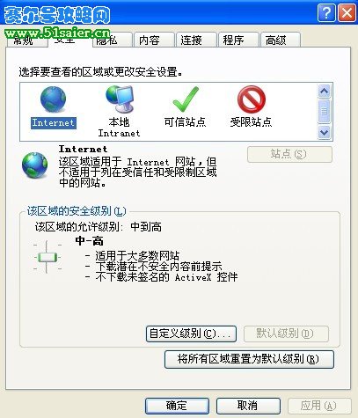358x418 pixels.
Task: Click the zone list scroll down arrow
Action: [x=324, y=132]
